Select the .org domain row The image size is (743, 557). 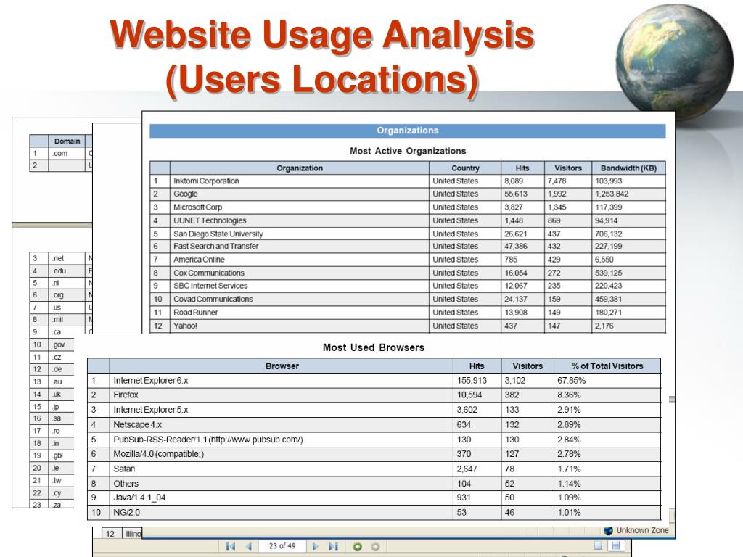[61, 295]
